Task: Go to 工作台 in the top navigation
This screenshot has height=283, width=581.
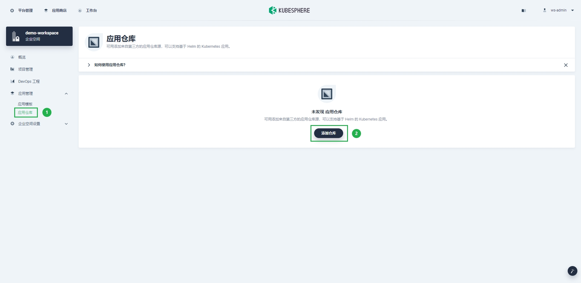Action: tap(91, 11)
